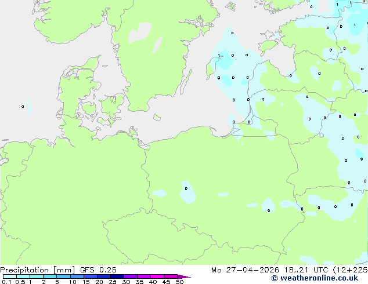The height and width of the screenshot is (284, 368).
Task: Click the "35" legend scale label
Action: 139,282
